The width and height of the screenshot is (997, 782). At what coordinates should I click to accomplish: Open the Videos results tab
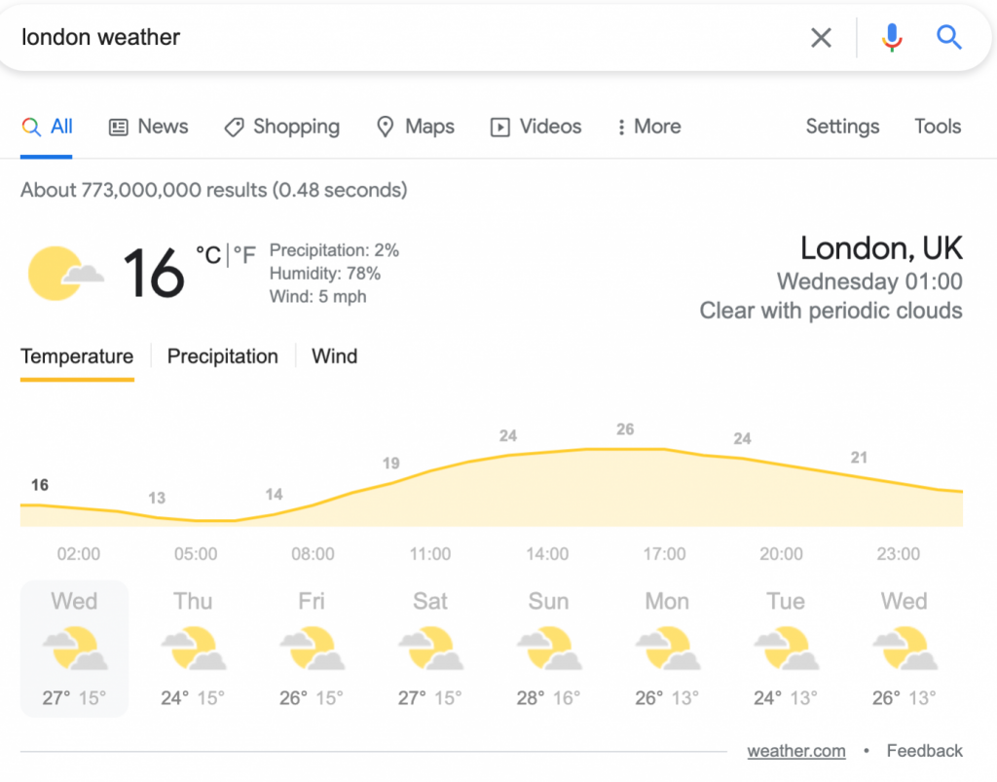536,127
